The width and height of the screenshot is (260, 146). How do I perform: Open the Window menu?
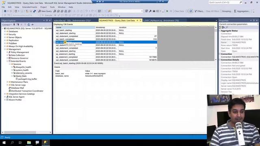pos(61,7)
